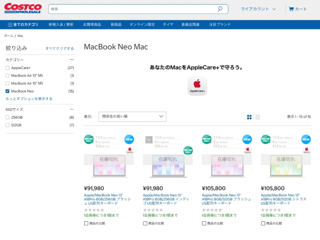Focus the 検索 search field
This screenshot has width=320, height=240.
(x=138, y=9)
